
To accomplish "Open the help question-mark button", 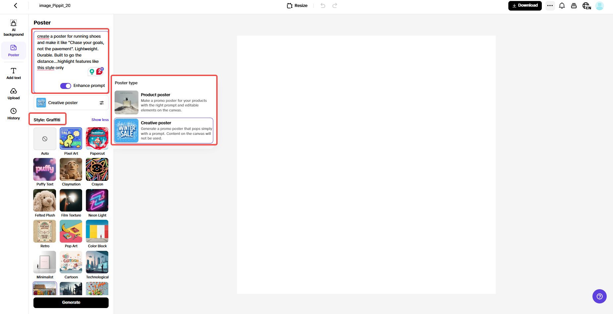I will [x=599, y=296].
